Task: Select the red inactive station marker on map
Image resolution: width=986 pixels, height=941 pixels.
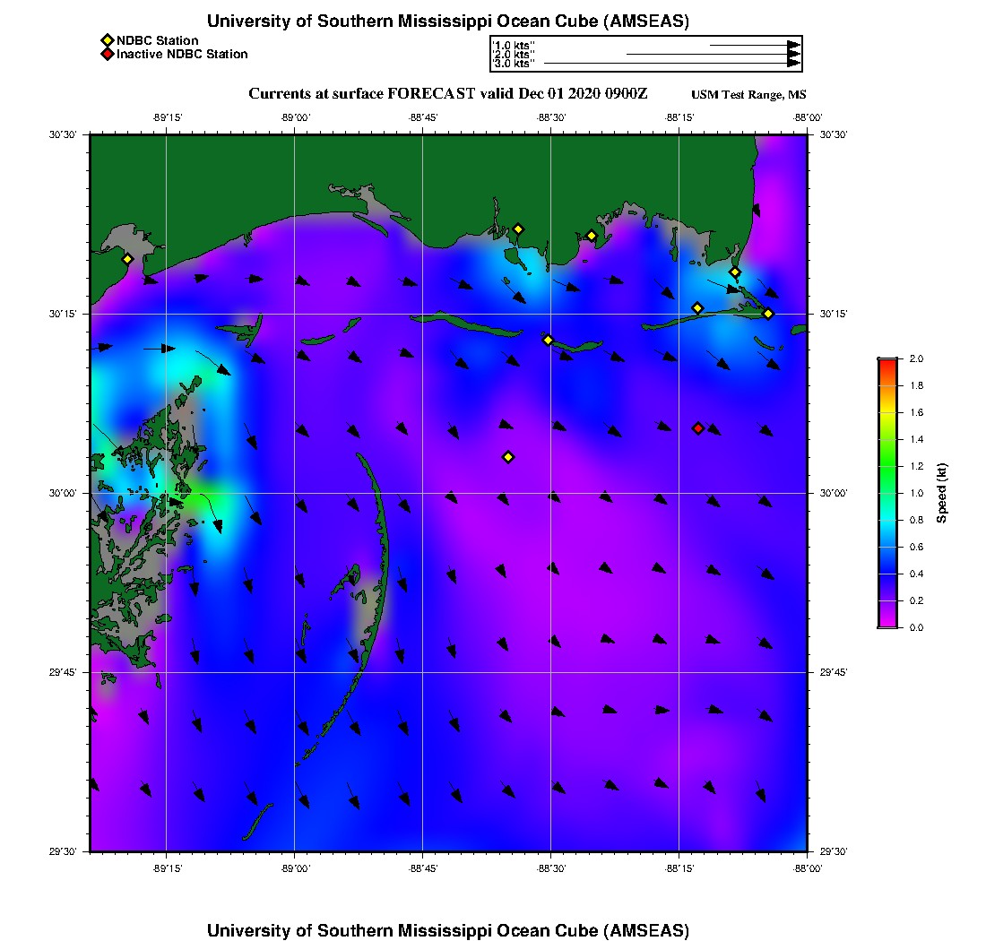Action: [x=698, y=428]
